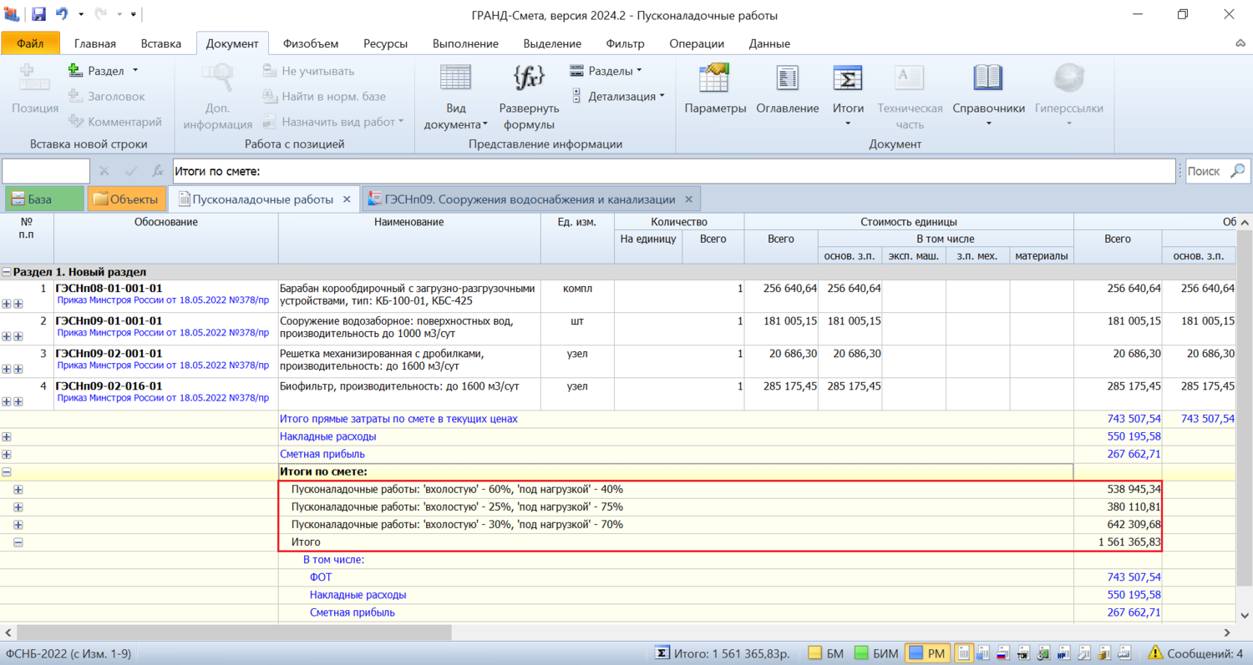Click the Объекты button
Screen dimensions: 1253x665
point(126,199)
